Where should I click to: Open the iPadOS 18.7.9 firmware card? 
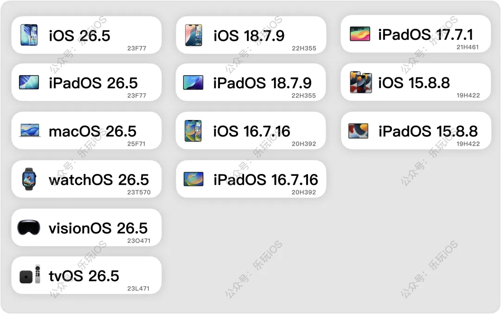[251, 83]
